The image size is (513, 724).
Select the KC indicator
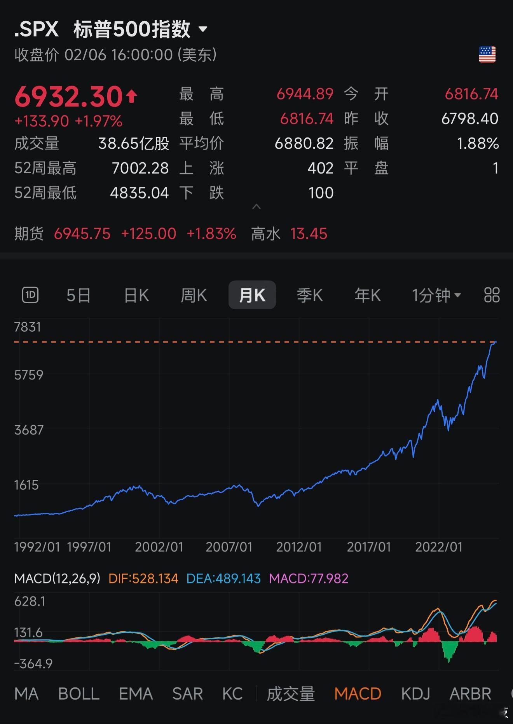coord(232,694)
